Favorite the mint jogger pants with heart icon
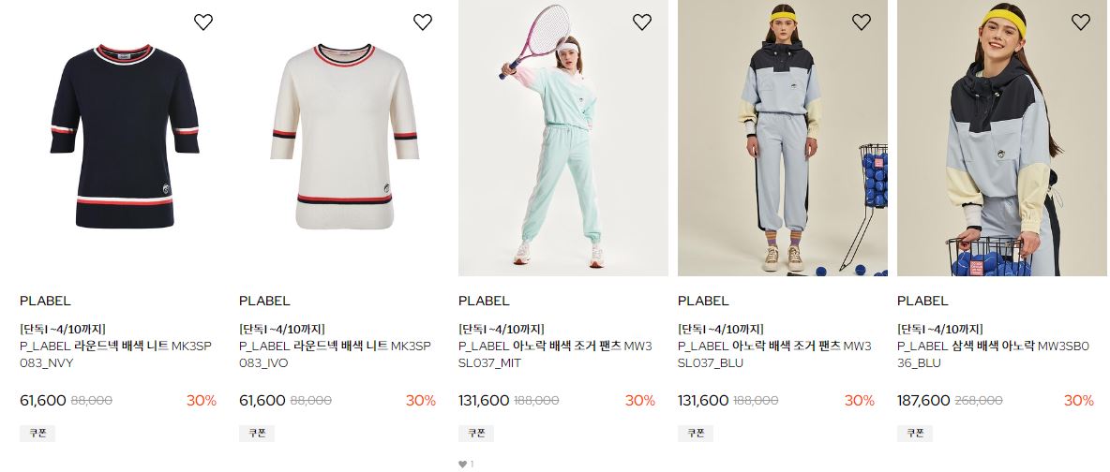 pos(642,22)
